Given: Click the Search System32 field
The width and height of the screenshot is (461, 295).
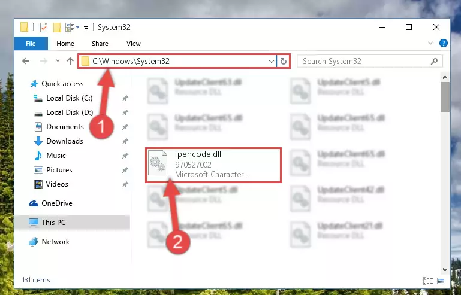Looking at the screenshot, I should (369, 62).
